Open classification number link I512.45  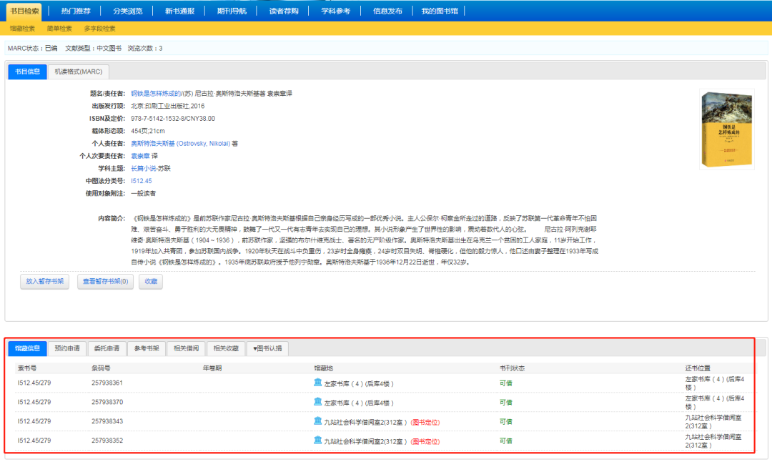click(x=142, y=181)
